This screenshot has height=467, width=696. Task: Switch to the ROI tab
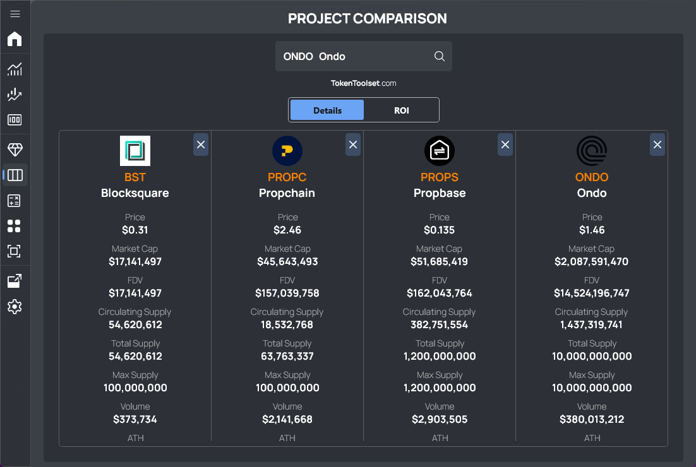pyautogui.click(x=401, y=110)
